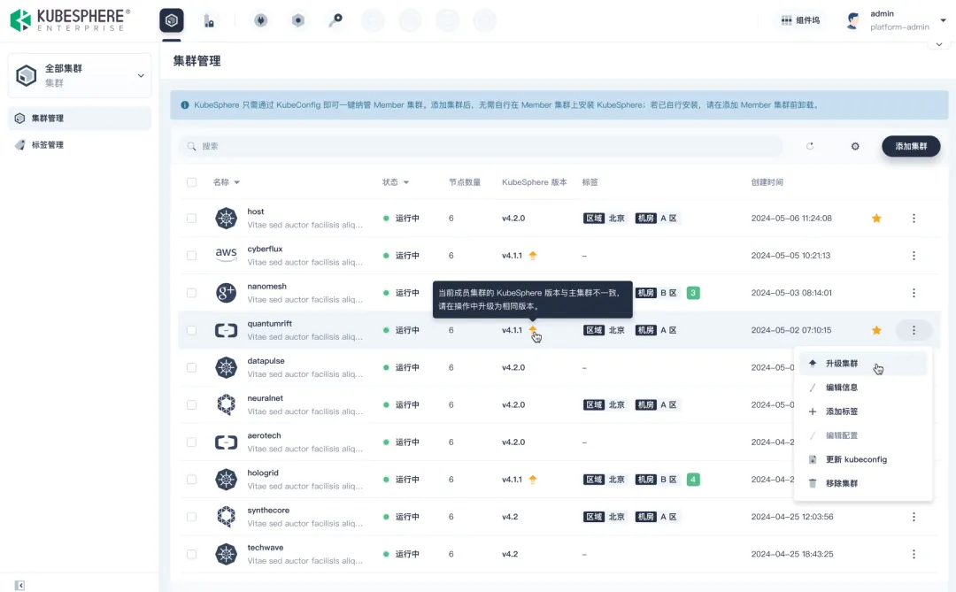Viewport: 956px width, 592px height.
Task: Open table settings via the gear icon
Action: tap(855, 146)
